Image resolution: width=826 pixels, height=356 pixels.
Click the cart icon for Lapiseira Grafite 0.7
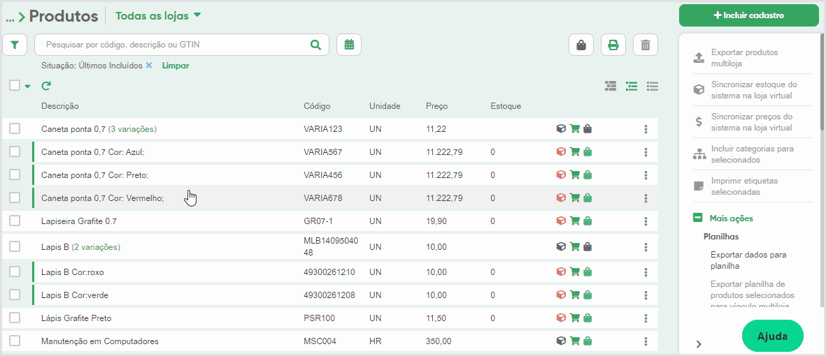[575, 221]
